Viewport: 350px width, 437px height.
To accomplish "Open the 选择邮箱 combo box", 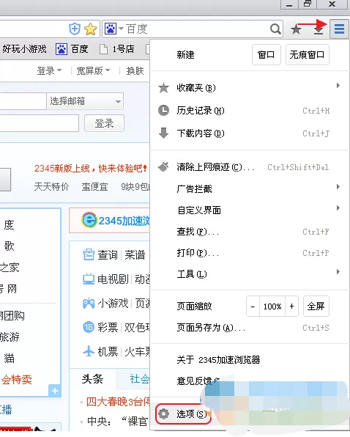I will point(85,101).
